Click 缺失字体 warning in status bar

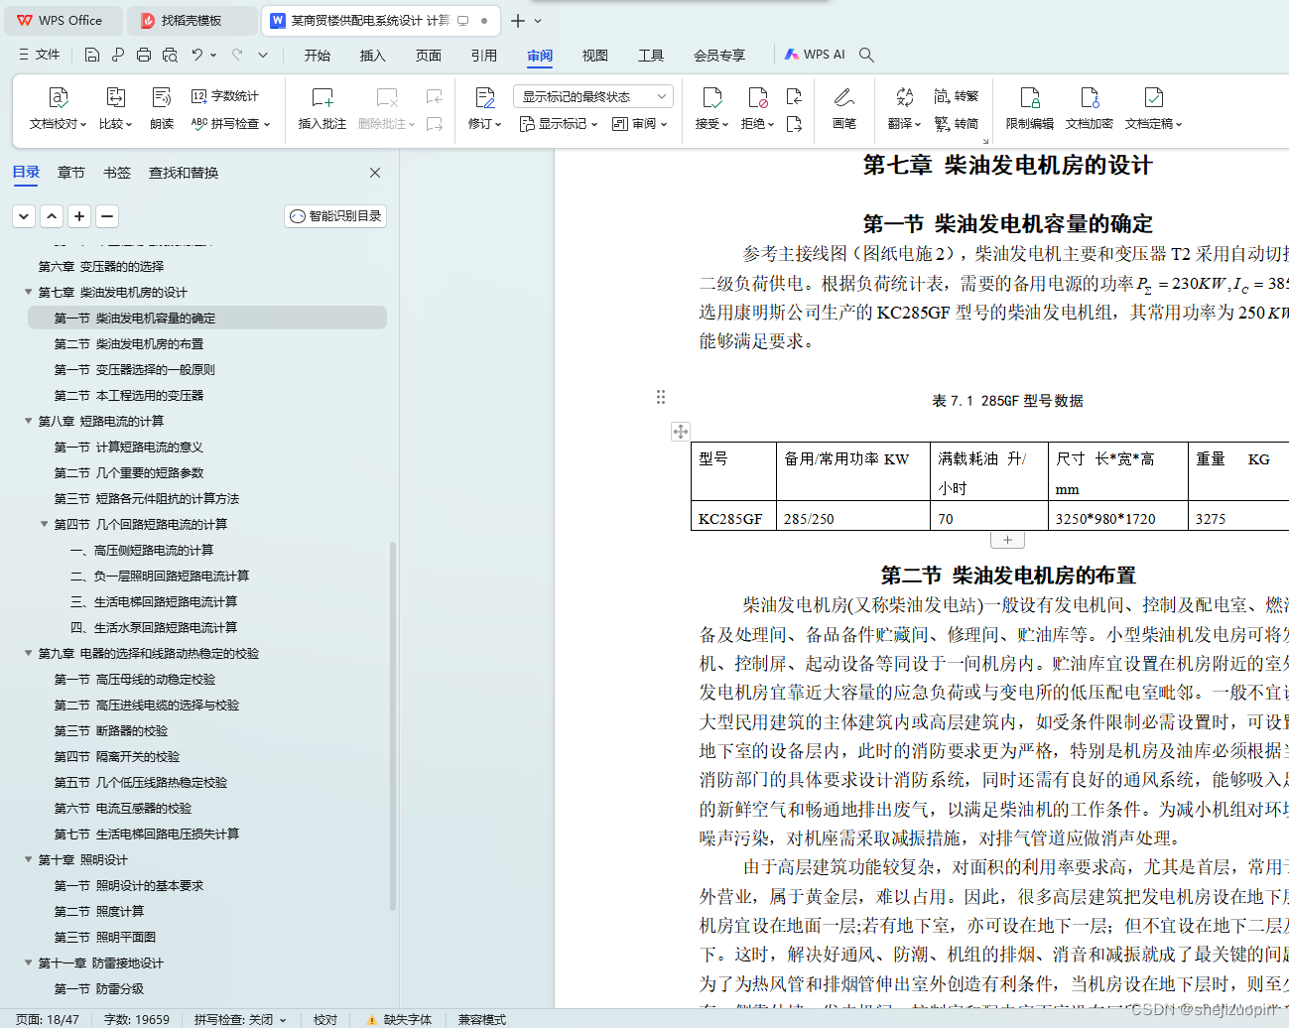tap(399, 1019)
